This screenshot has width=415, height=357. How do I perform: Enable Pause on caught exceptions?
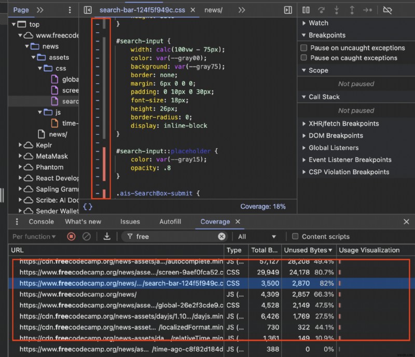coord(304,58)
